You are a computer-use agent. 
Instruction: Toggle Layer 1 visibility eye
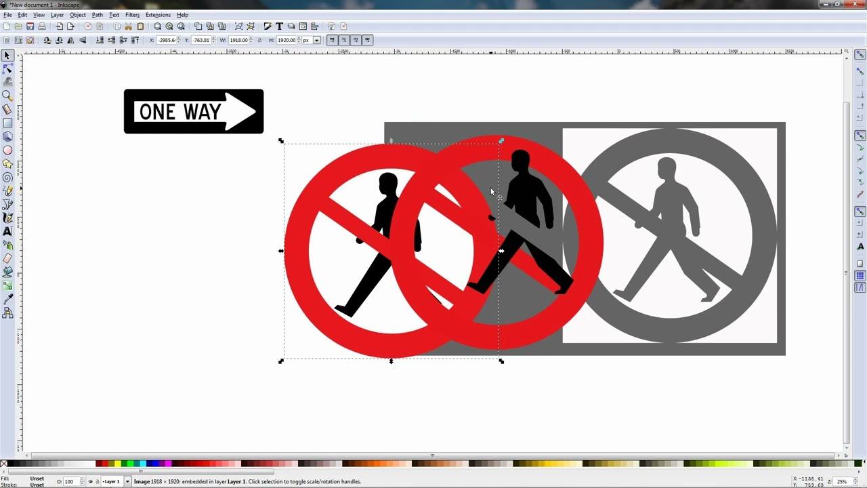tap(91, 482)
